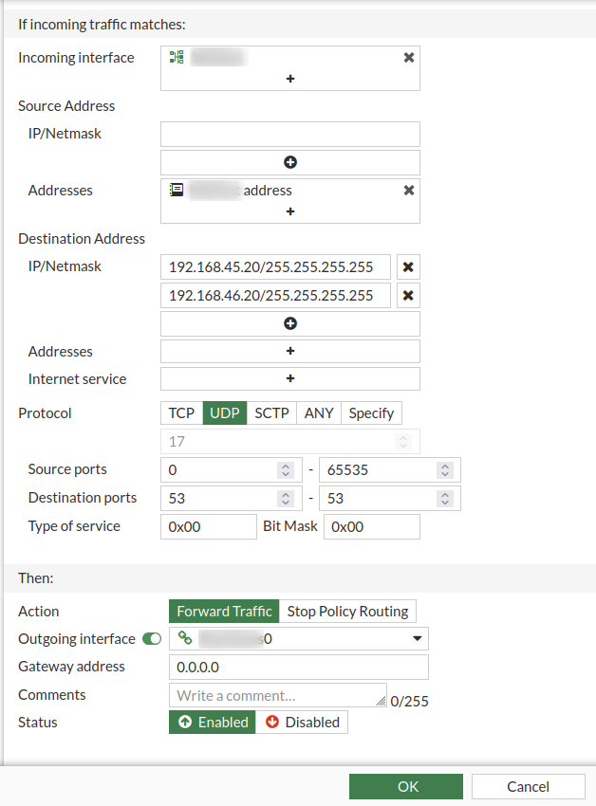The height and width of the screenshot is (806, 596).
Task: Add an Internet service entry
Action: click(x=289, y=378)
